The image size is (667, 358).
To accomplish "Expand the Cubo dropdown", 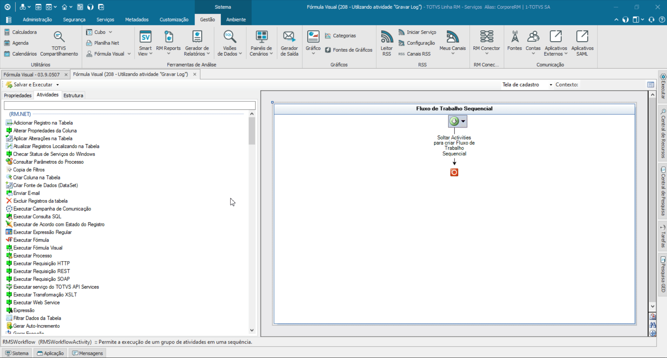I will click(110, 32).
